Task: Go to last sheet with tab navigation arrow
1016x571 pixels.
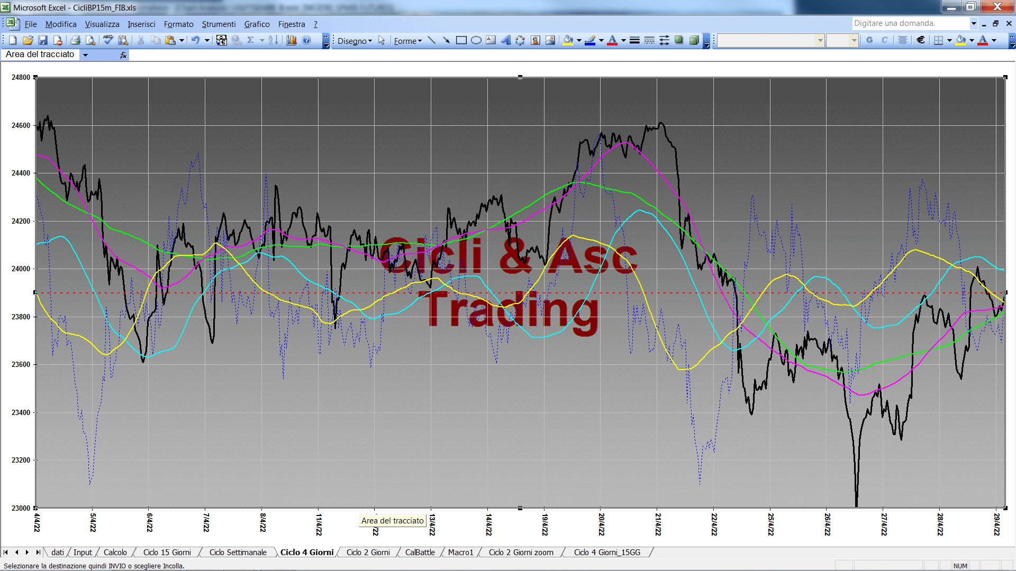Action: pyautogui.click(x=38, y=552)
